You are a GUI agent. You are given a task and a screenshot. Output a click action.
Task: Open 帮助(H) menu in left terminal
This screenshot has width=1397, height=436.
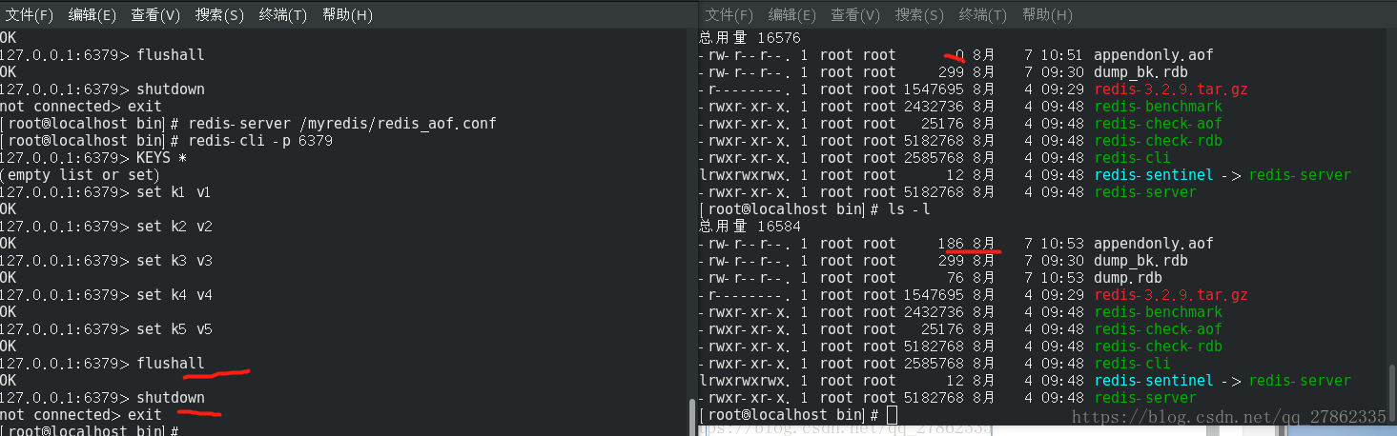coord(347,15)
